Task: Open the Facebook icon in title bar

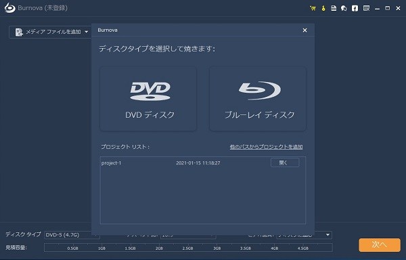Action: pos(355,8)
